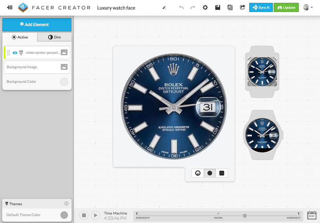
Task: Open the apps grid menu icon
Action: point(10,8)
